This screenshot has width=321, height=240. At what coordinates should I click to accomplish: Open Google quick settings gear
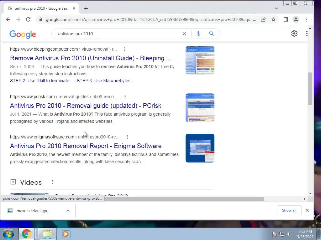pos(294,33)
